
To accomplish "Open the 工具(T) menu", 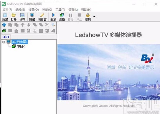I will (x=60, y=10).
